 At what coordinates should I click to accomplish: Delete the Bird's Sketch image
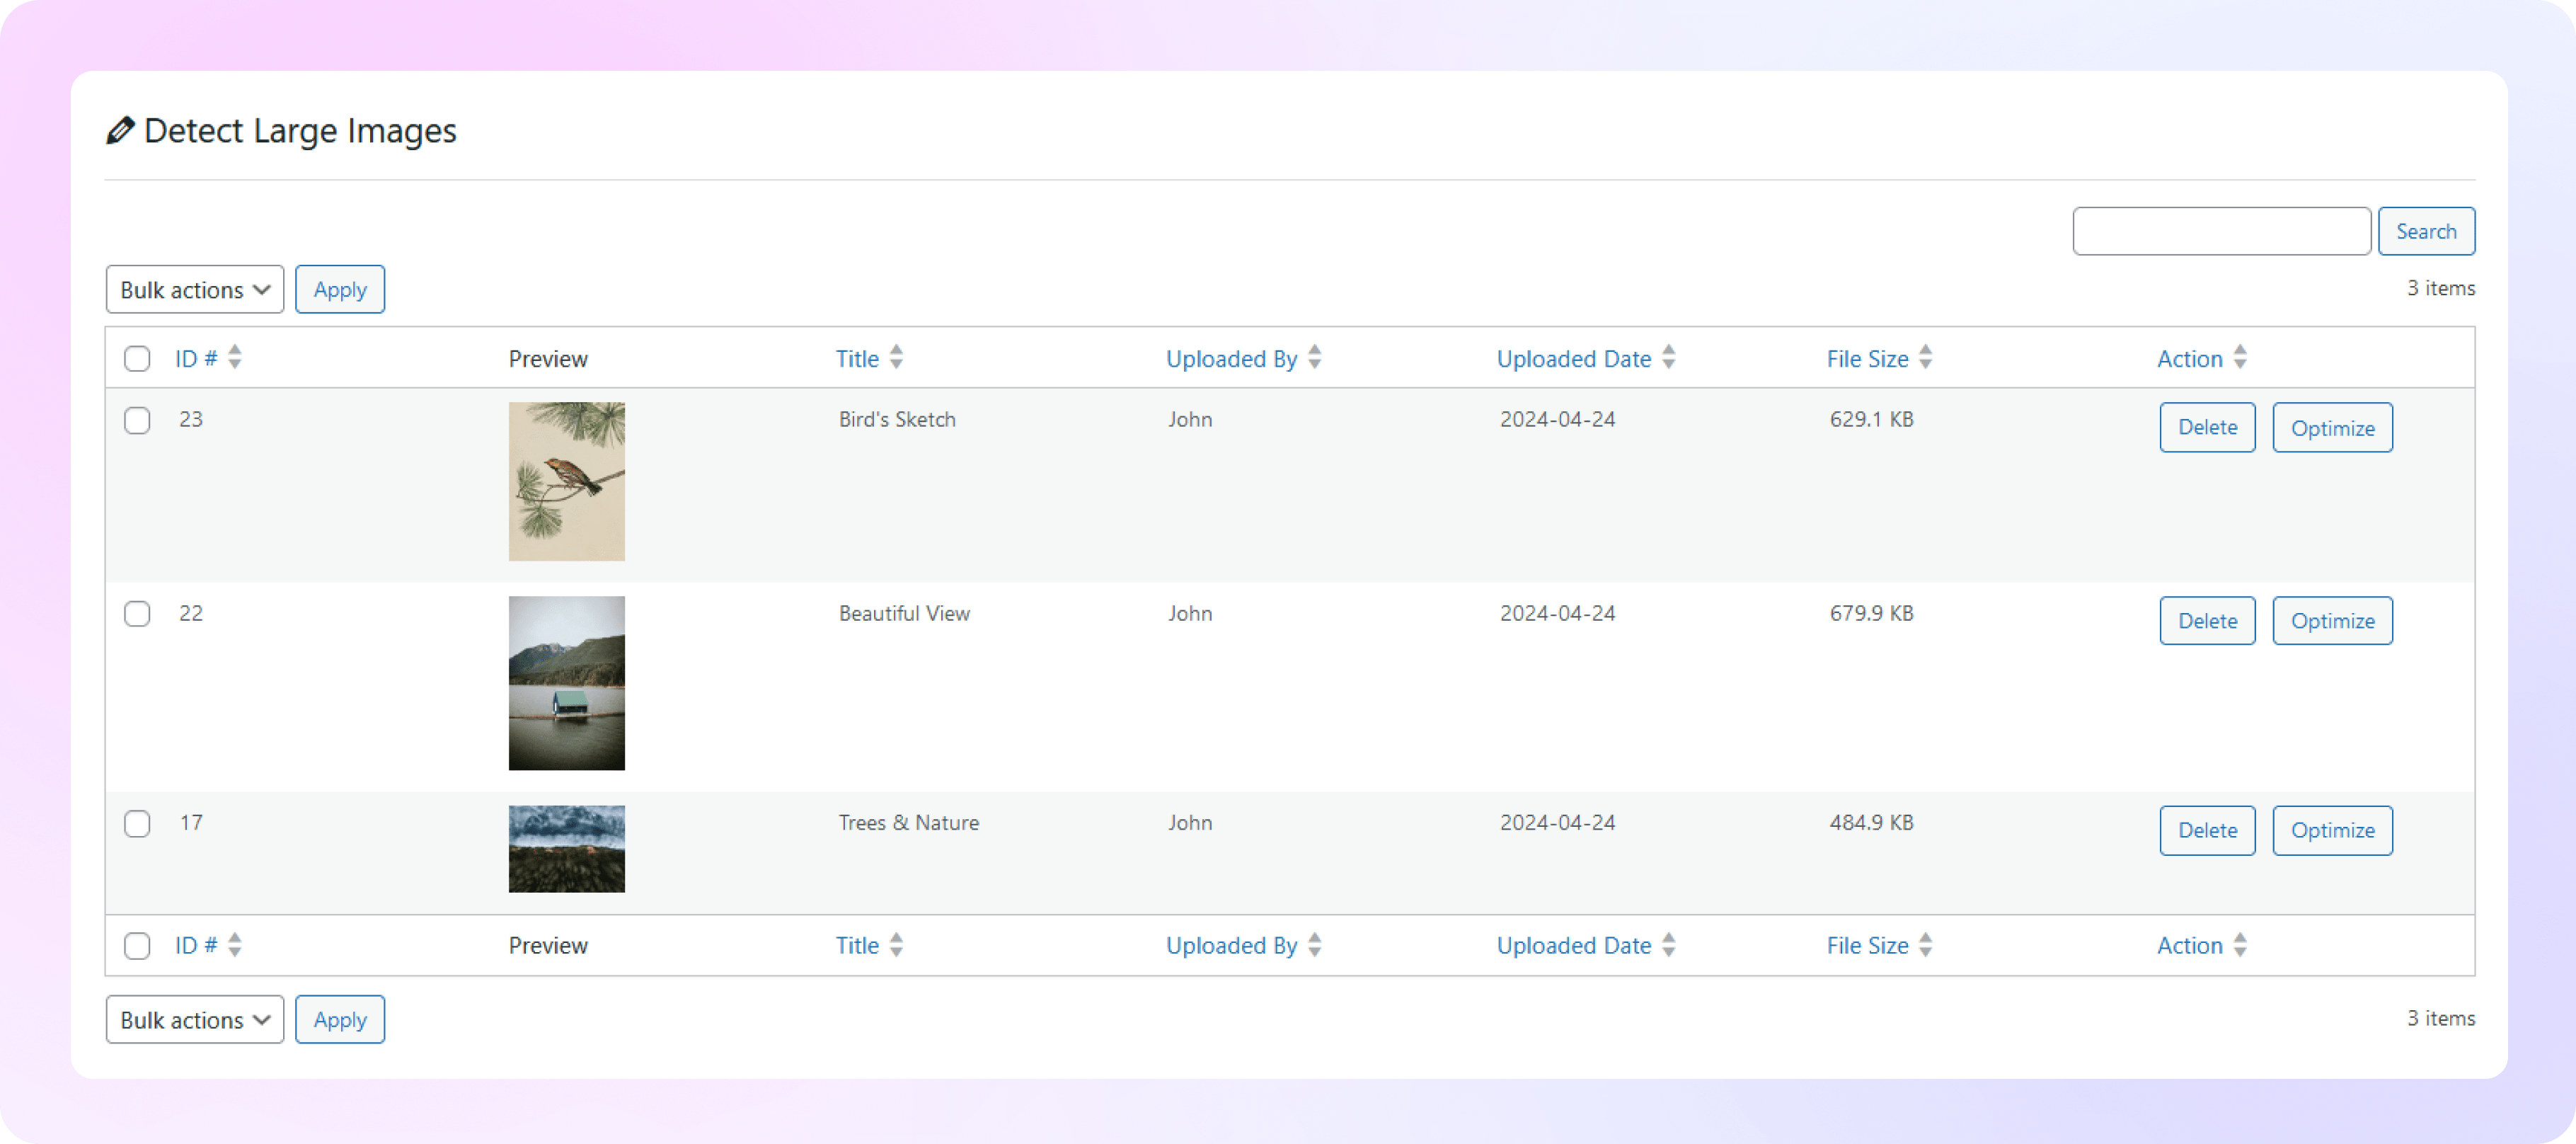pyautogui.click(x=2207, y=427)
